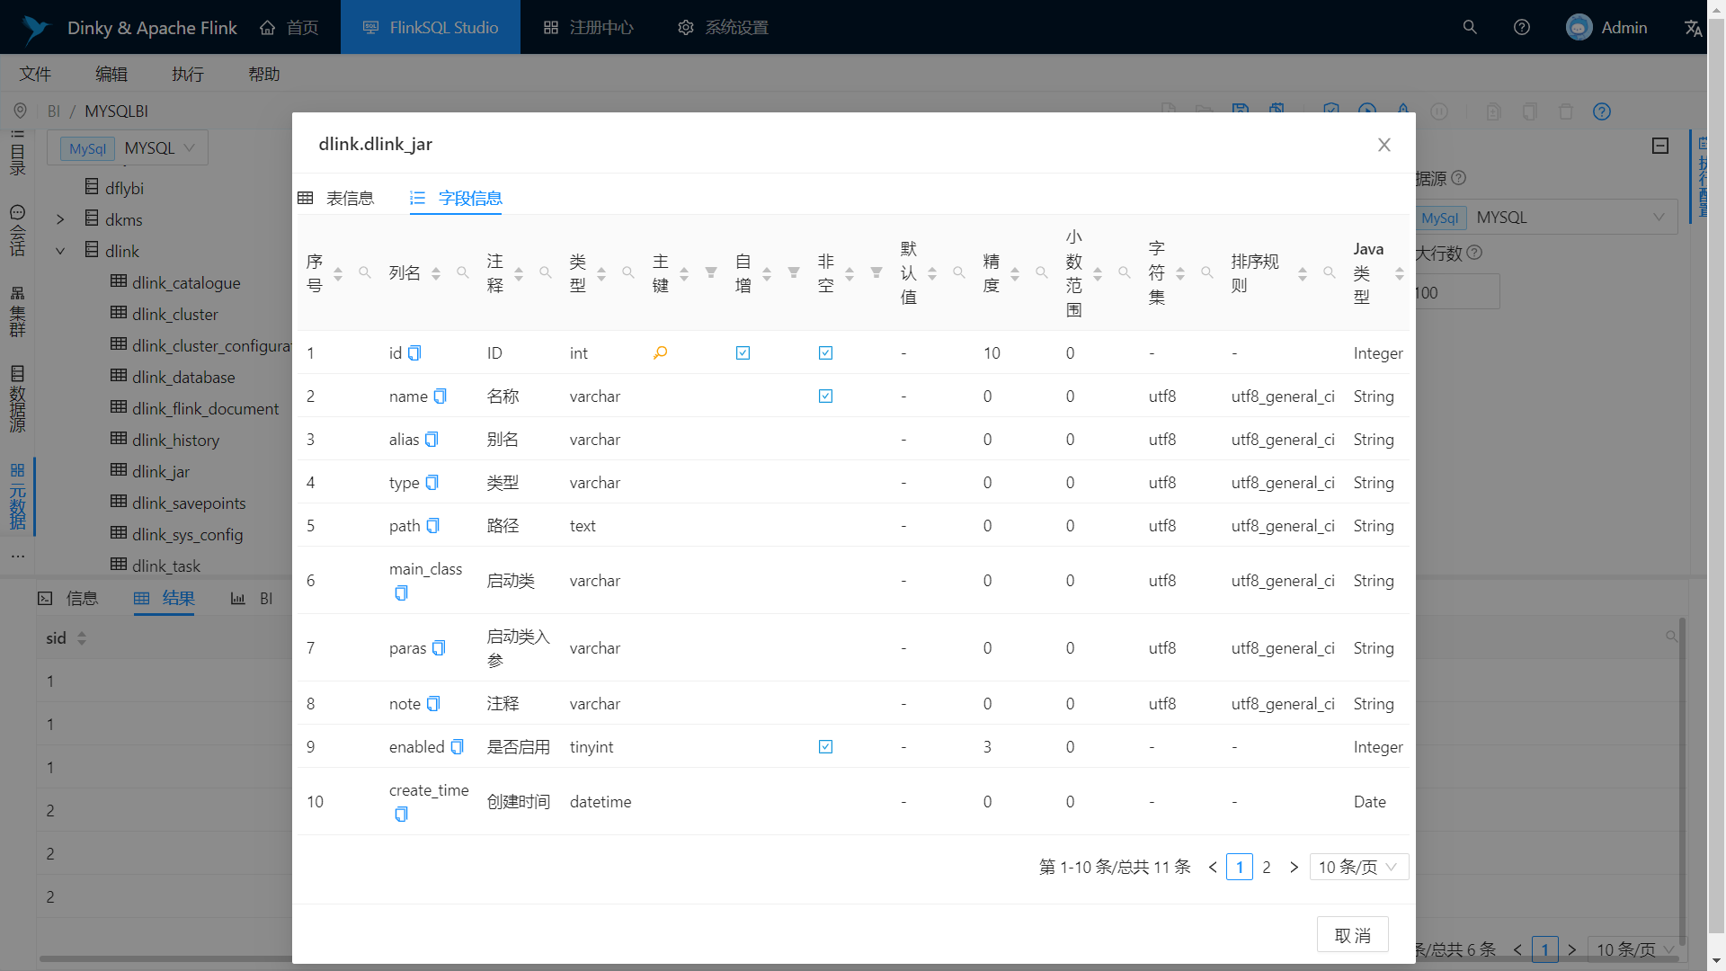The image size is (1726, 971).
Task: Open search filter for 列名 column
Action: [x=463, y=272]
